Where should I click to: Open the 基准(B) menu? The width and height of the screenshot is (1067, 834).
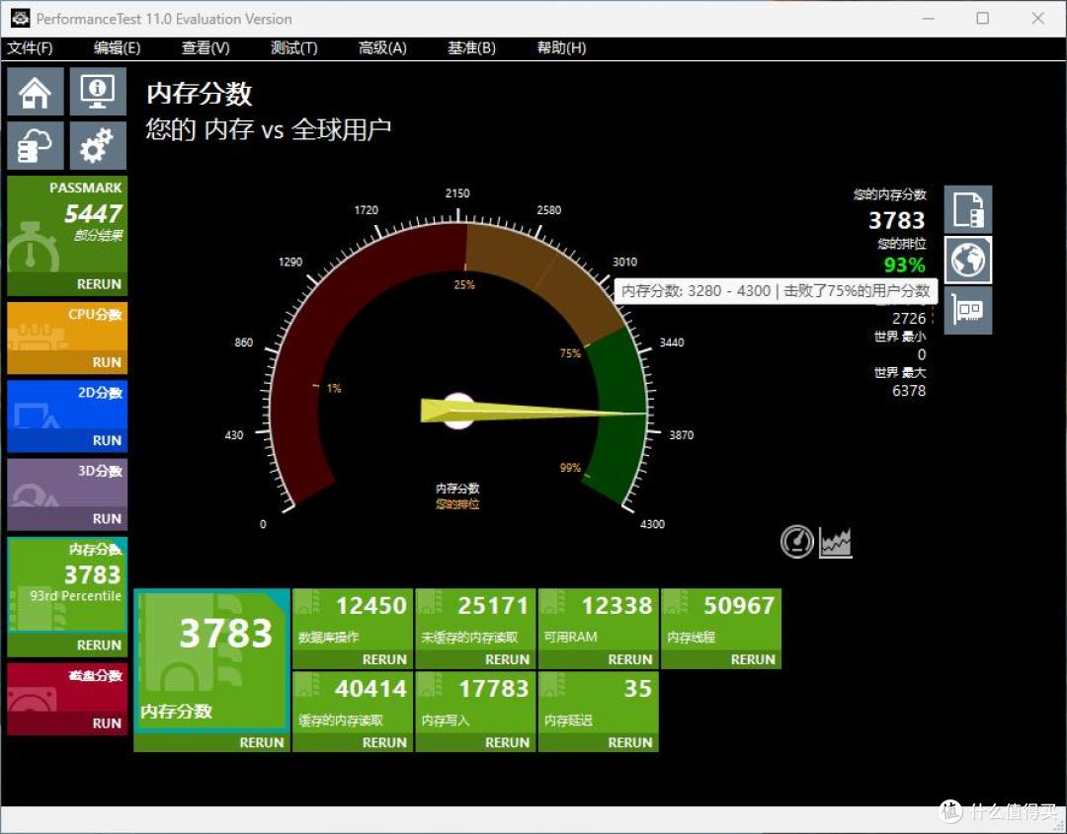coord(471,48)
